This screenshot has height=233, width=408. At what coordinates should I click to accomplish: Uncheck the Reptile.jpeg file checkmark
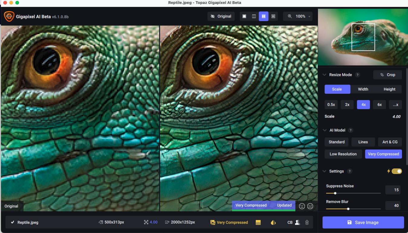tap(12, 222)
